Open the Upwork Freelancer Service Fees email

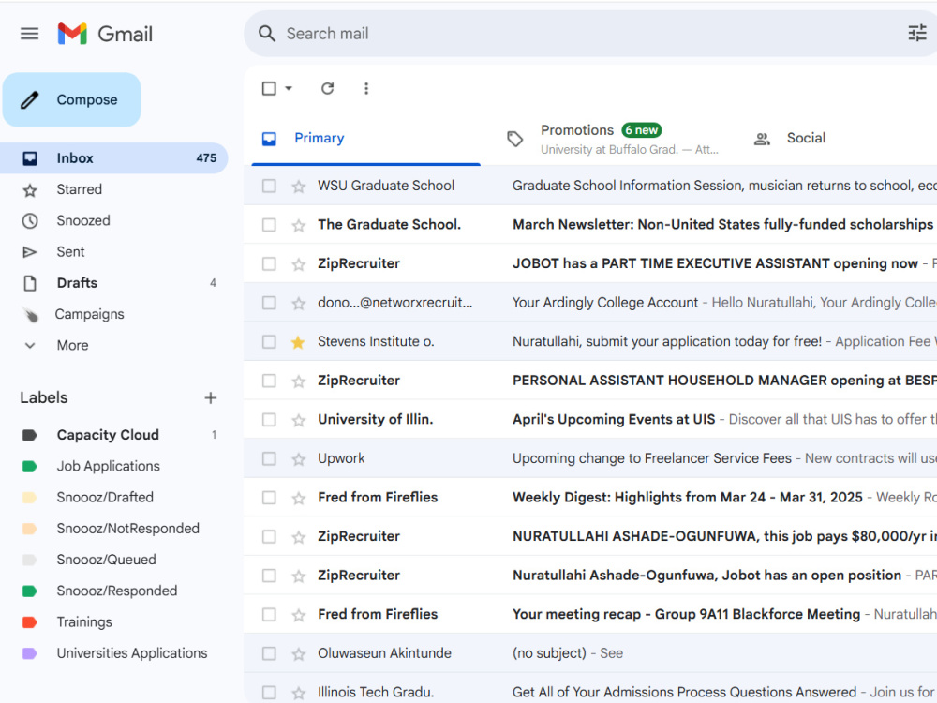(x=590, y=458)
